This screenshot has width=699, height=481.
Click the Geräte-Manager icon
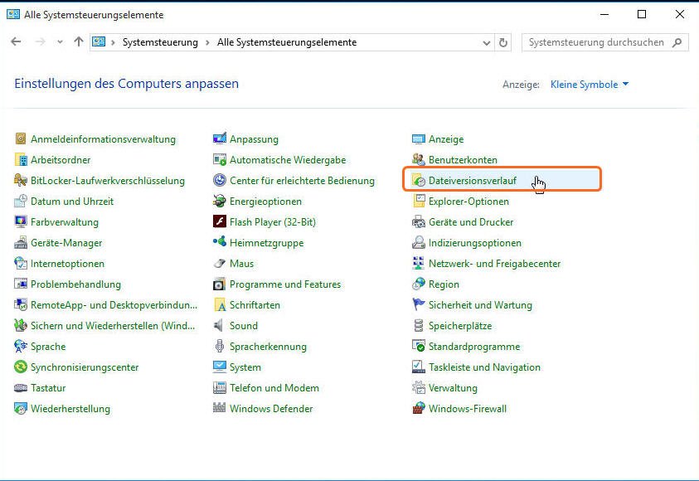tap(22, 243)
